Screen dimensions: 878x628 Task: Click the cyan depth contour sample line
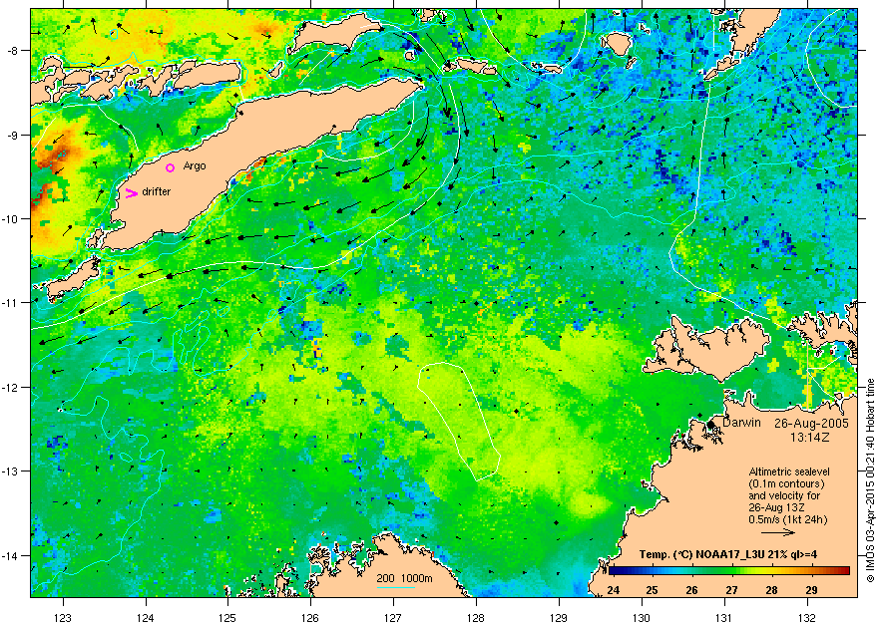pos(395,586)
